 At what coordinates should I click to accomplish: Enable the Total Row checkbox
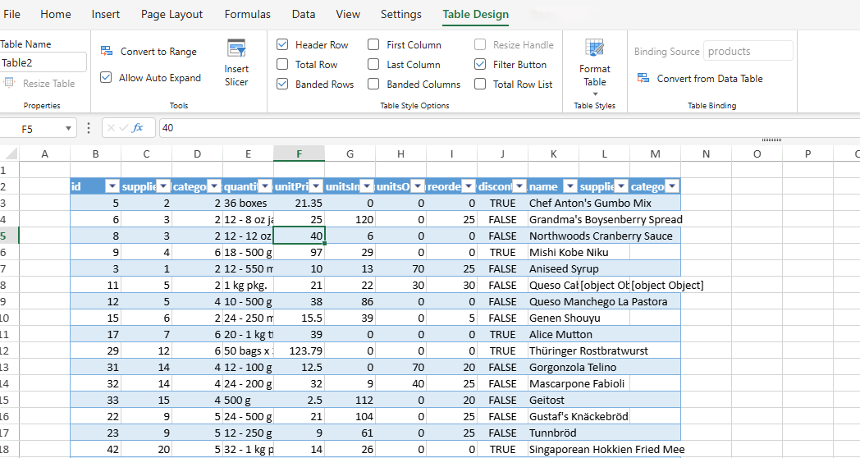pyautogui.click(x=282, y=65)
